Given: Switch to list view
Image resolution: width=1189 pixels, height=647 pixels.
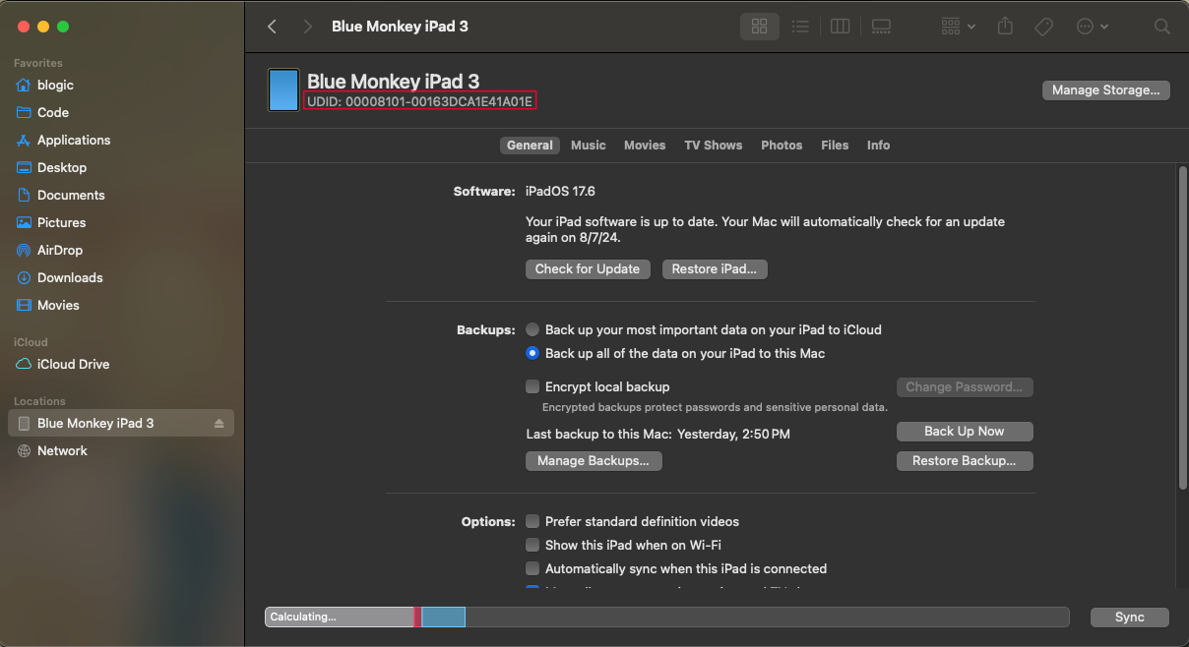Looking at the screenshot, I should (x=800, y=27).
